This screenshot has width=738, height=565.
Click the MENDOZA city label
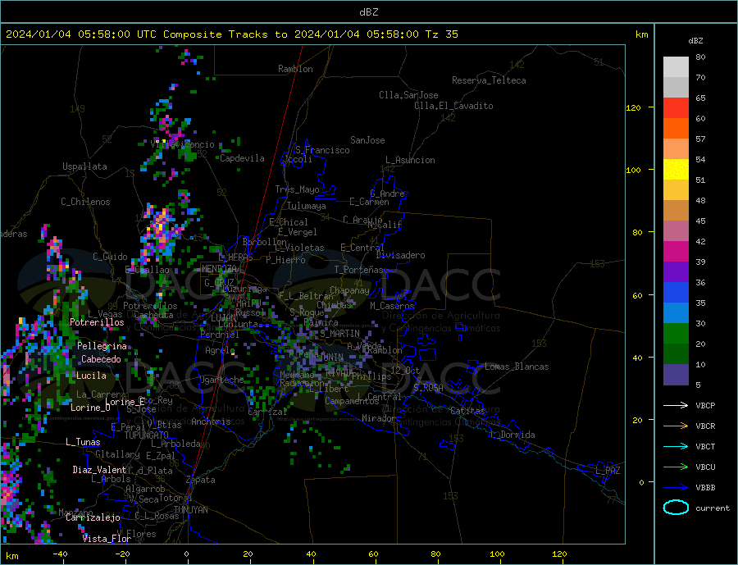219,269
